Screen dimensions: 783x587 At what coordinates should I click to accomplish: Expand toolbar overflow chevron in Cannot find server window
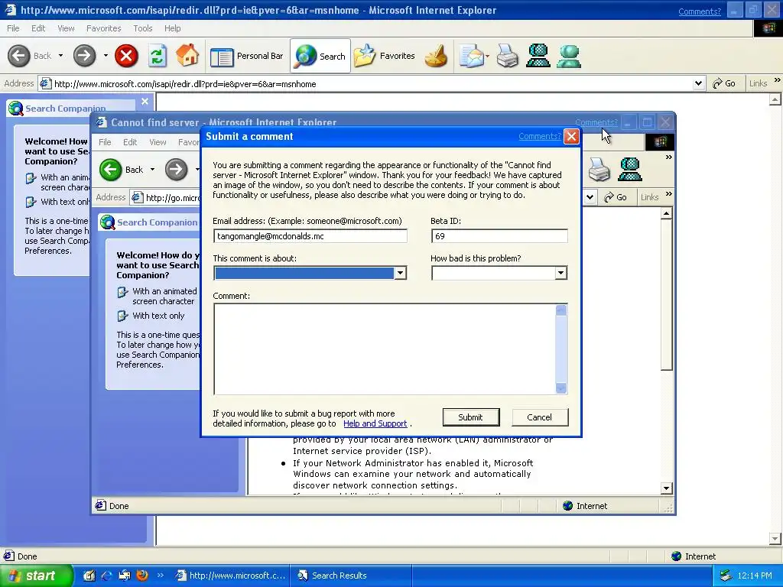click(x=668, y=157)
